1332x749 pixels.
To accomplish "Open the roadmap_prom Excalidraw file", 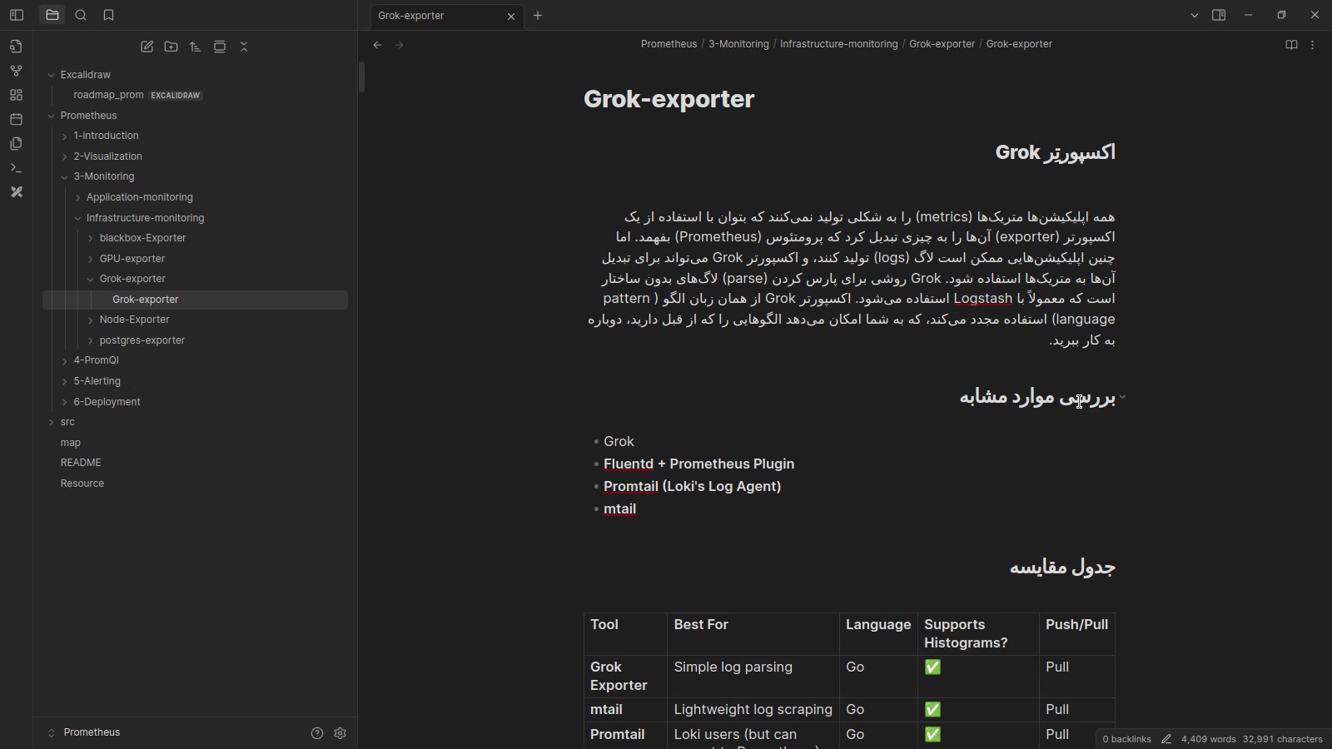I will pos(195,95).
